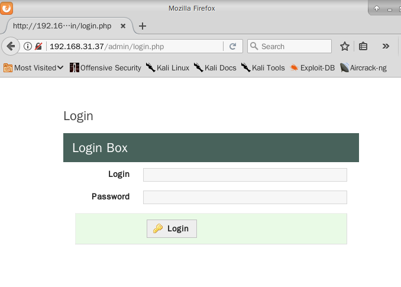This screenshot has width=401, height=287.
Task: Click the 'Login' page heading
Action: pyautogui.click(x=78, y=116)
